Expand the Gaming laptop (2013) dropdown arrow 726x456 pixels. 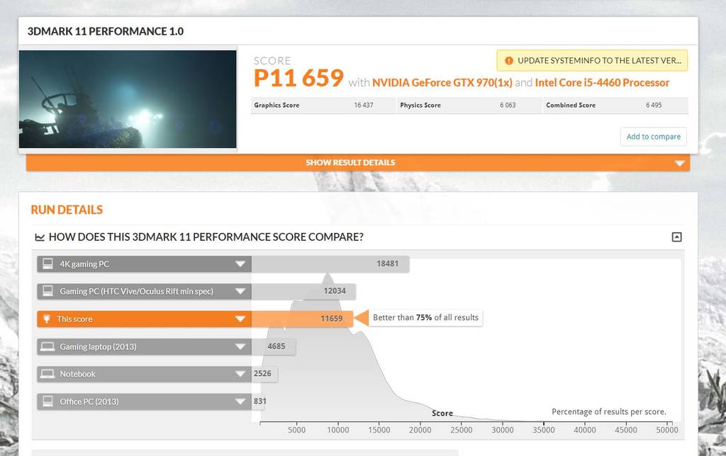(240, 347)
